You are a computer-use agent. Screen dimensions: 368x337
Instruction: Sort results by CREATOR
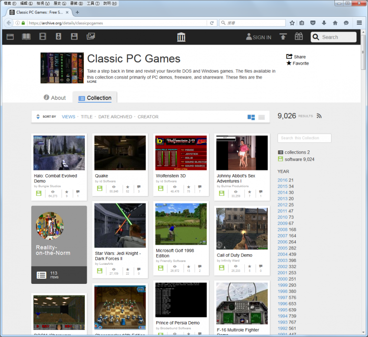pyautogui.click(x=148, y=116)
